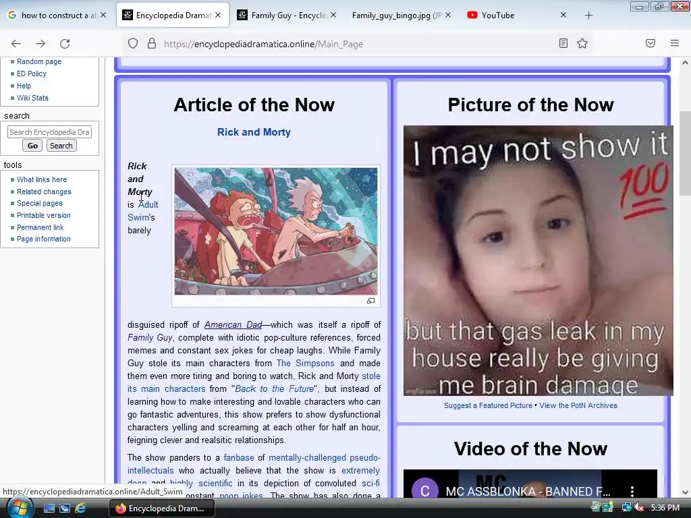Enlarge the Rick and Morty thumbnail icon
The width and height of the screenshot is (691, 518).
point(370,301)
